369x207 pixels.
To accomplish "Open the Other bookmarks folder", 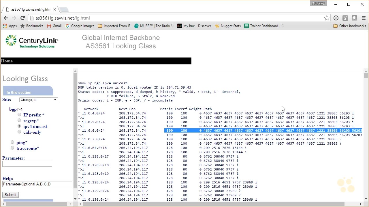I will (x=349, y=26).
